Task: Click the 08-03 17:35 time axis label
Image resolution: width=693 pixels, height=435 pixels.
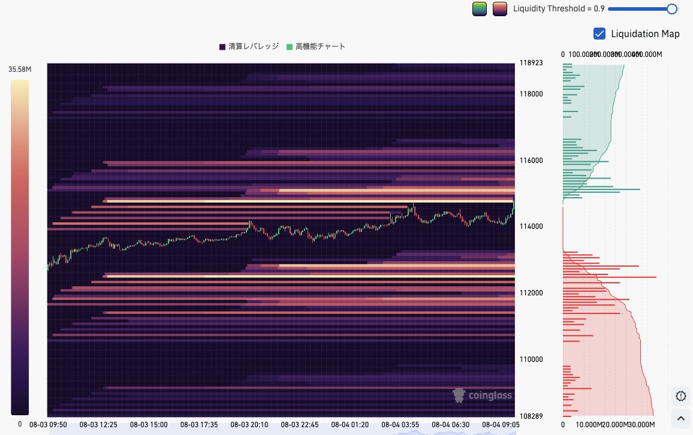Action: (199, 425)
